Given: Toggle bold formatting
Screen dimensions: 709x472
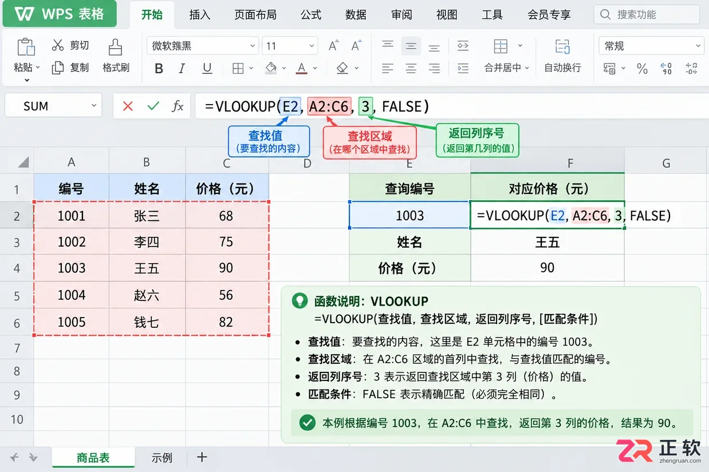Looking at the screenshot, I should (159, 69).
